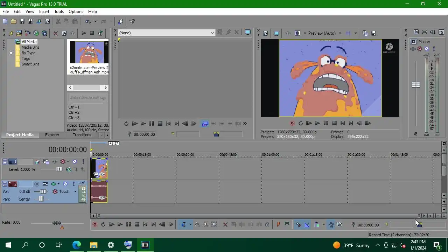Play from start in timeline transport
This screenshot has height=252, width=448.
(111, 225)
